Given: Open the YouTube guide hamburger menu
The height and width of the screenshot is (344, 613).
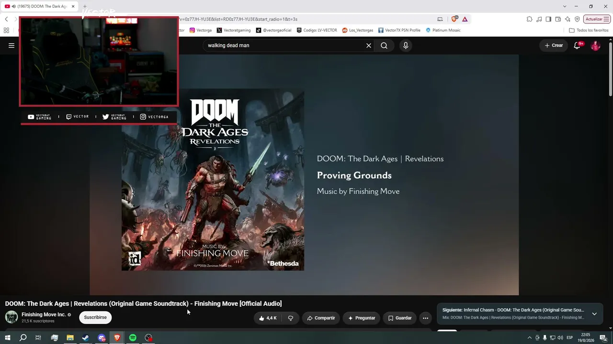Looking at the screenshot, I should click(11, 45).
